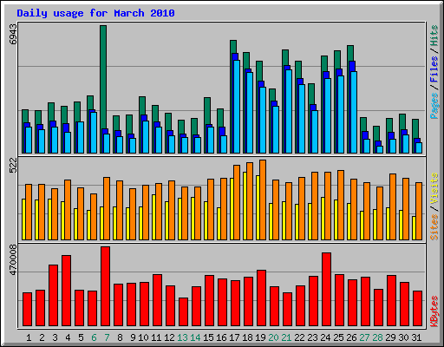The image size is (444, 347).
Task: Click the red KBytes bar for day 31
Action: coord(417,309)
